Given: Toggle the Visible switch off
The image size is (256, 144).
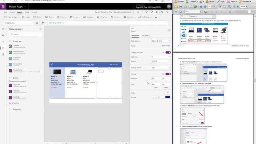Looking at the screenshot, I should 168,74.
